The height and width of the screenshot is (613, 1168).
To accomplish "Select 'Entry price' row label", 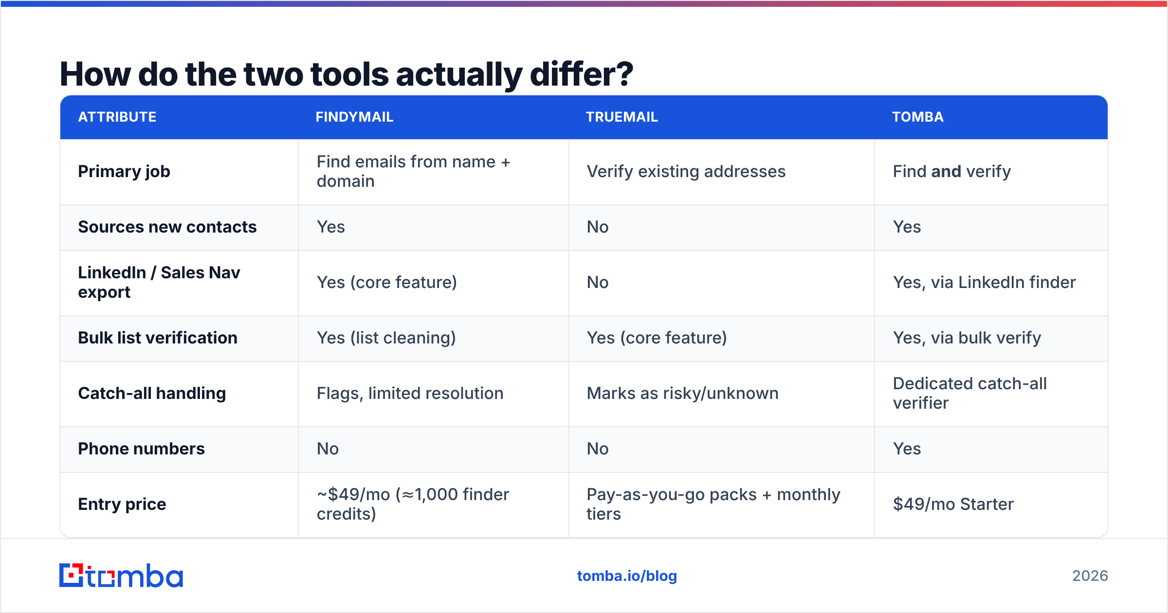I will pyautogui.click(x=122, y=505).
